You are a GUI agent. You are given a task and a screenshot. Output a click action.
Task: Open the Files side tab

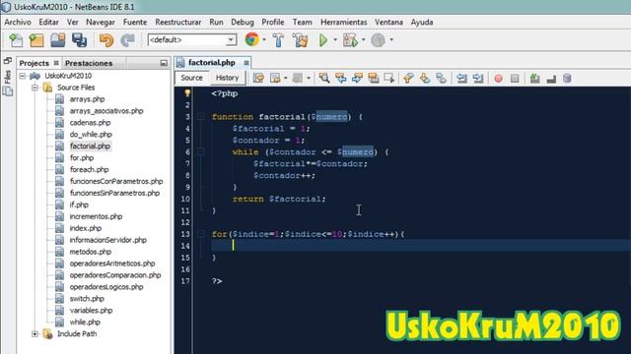(x=7, y=77)
